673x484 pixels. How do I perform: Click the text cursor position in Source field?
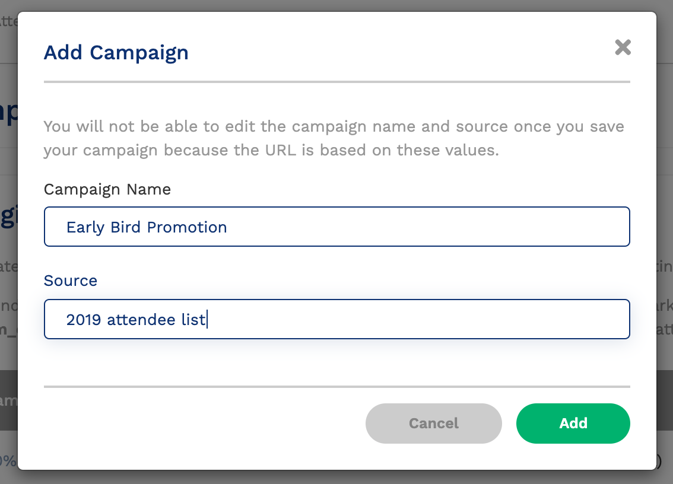click(x=207, y=319)
